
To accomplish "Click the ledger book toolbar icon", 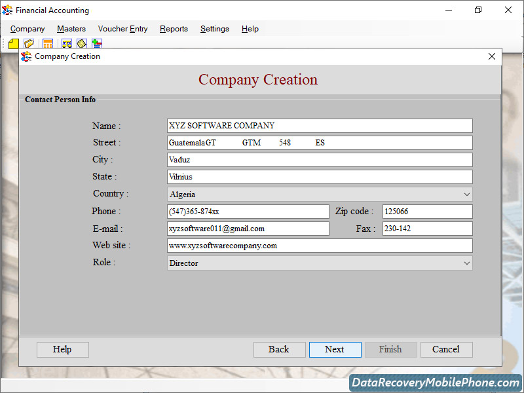I will pyautogui.click(x=81, y=43).
